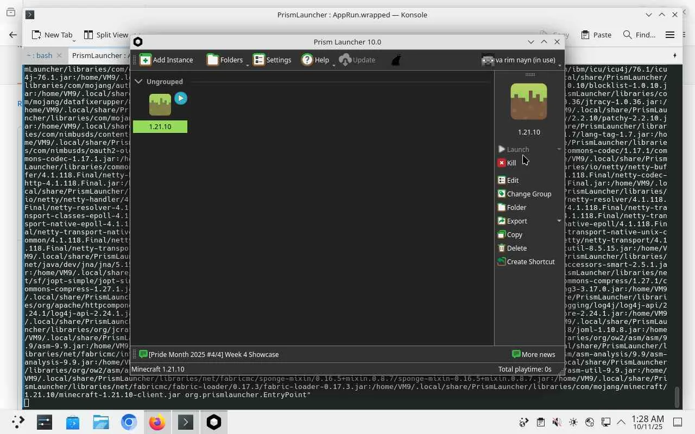This screenshot has width=695, height=434.
Task: Switch to Konsole in the taskbar
Action: [x=186, y=422]
